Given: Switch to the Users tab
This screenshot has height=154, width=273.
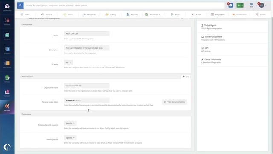Looking at the screenshot, I should tap(68, 15).
